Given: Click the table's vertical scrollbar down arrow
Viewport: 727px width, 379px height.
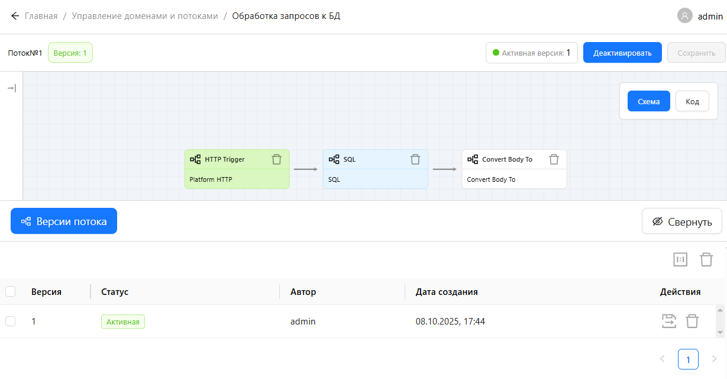Looking at the screenshot, I should tap(720, 333).
